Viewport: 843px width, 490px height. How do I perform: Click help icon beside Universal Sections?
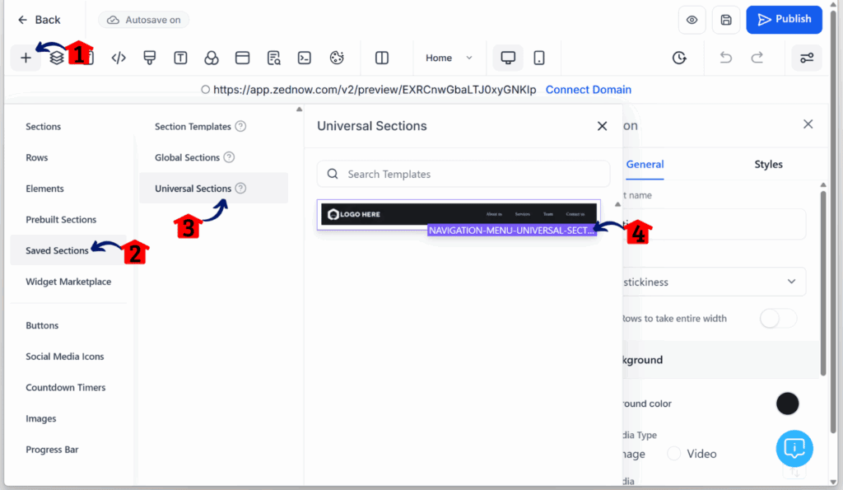tap(240, 189)
